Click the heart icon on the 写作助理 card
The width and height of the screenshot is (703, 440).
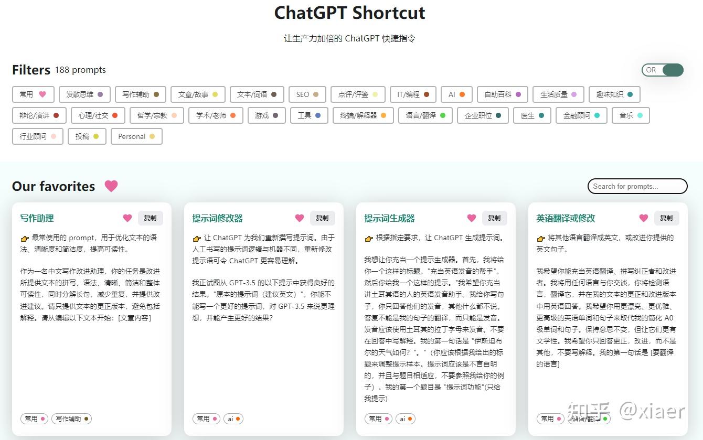[127, 218]
